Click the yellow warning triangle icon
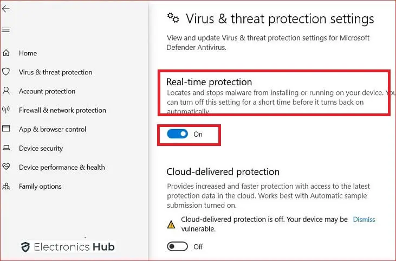 click(171, 224)
